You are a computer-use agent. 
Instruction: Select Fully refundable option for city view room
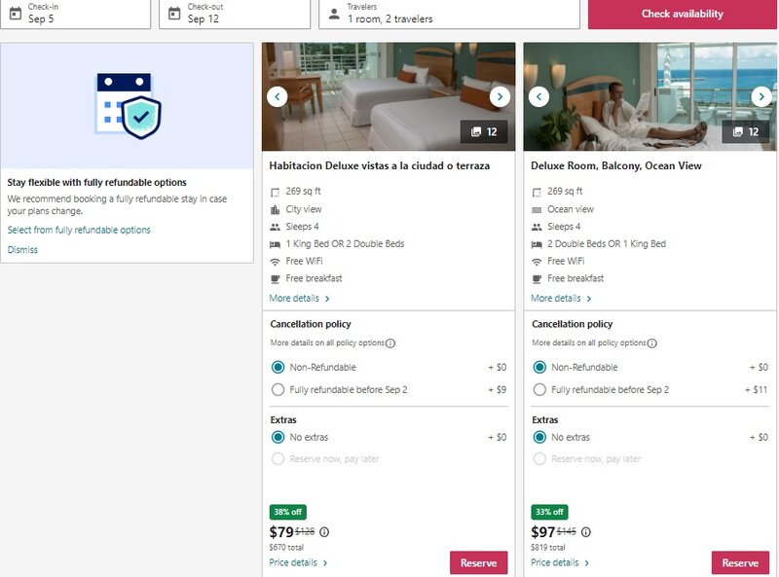click(x=278, y=389)
